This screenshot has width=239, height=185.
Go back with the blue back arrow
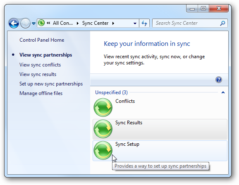[14, 23]
